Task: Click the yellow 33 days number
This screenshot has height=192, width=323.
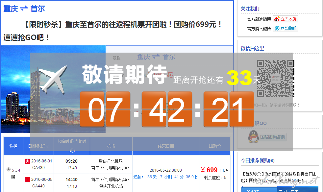Action: pos(239,78)
